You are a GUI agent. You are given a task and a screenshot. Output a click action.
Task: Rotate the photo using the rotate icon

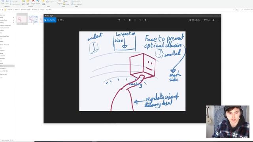140,20
